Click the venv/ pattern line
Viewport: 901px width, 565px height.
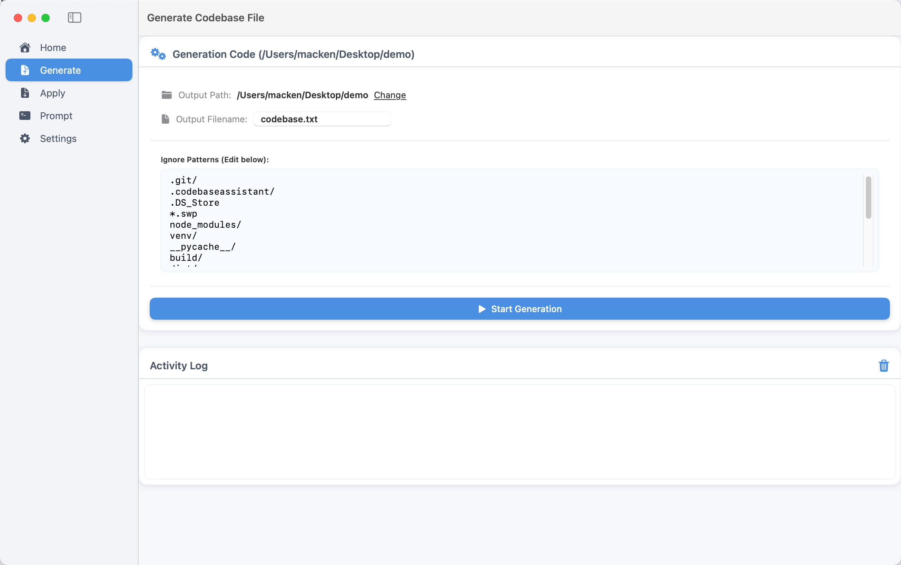click(x=184, y=236)
